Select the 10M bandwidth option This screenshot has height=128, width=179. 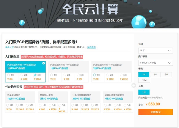[144, 80]
